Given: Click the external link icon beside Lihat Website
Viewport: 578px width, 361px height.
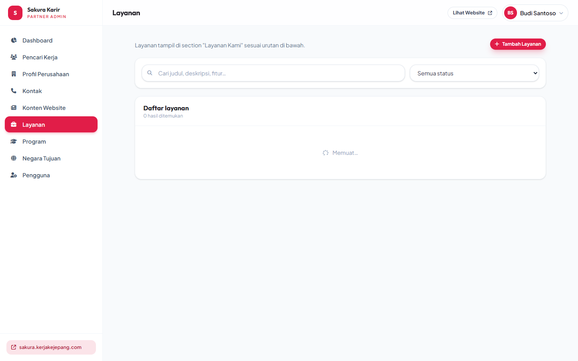Looking at the screenshot, I should click(490, 13).
